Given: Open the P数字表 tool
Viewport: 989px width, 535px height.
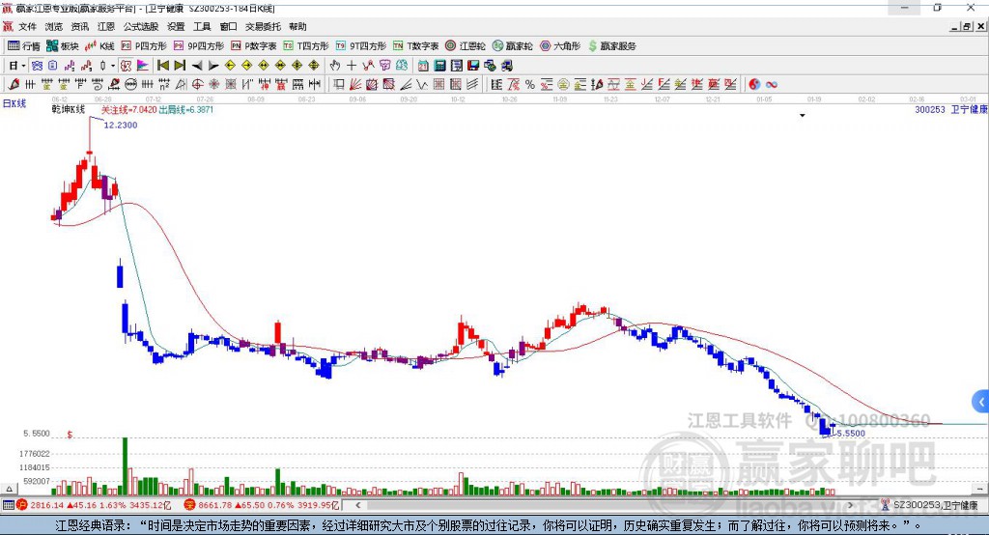Looking at the screenshot, I should [x=254, y=46].
